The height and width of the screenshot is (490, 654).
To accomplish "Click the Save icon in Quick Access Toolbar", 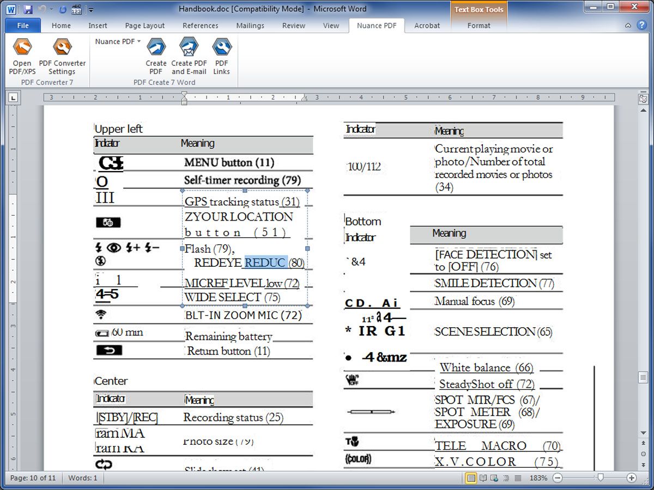I will pos(28,9).
